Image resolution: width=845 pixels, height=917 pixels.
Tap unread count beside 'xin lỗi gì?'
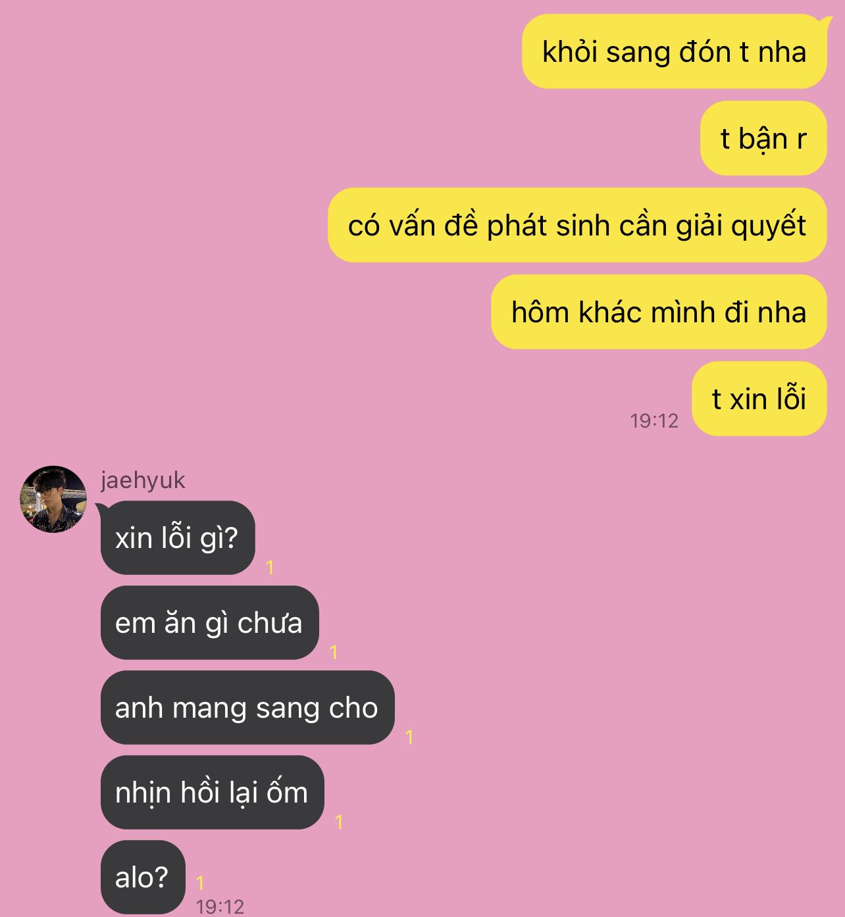click(x=270, y=567)
